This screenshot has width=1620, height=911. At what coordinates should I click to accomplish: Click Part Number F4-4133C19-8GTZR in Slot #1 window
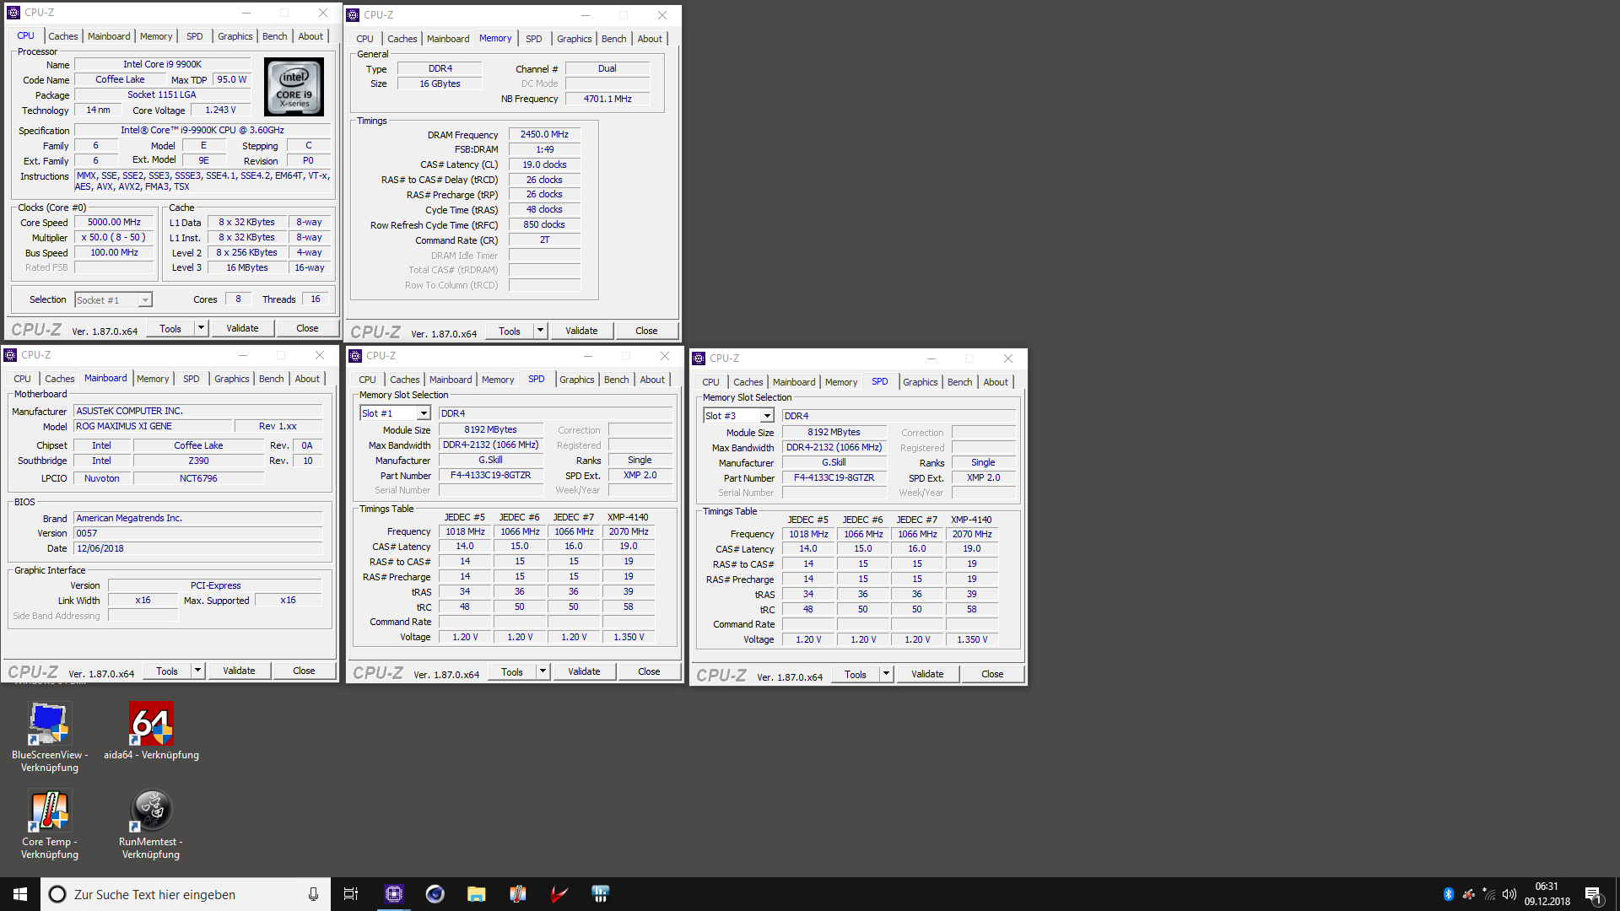[490, 476]
